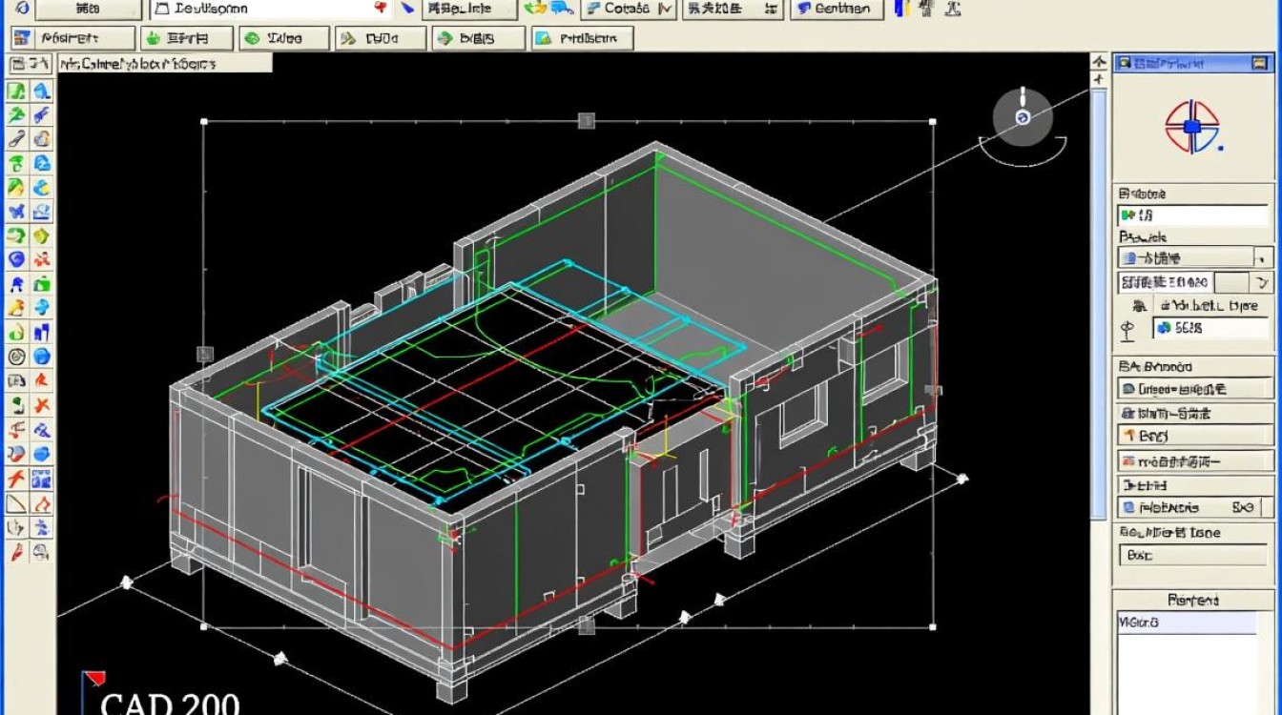Select the circular target tool in left palette
The image size is (1282, 715).
(x=16, y=357)
